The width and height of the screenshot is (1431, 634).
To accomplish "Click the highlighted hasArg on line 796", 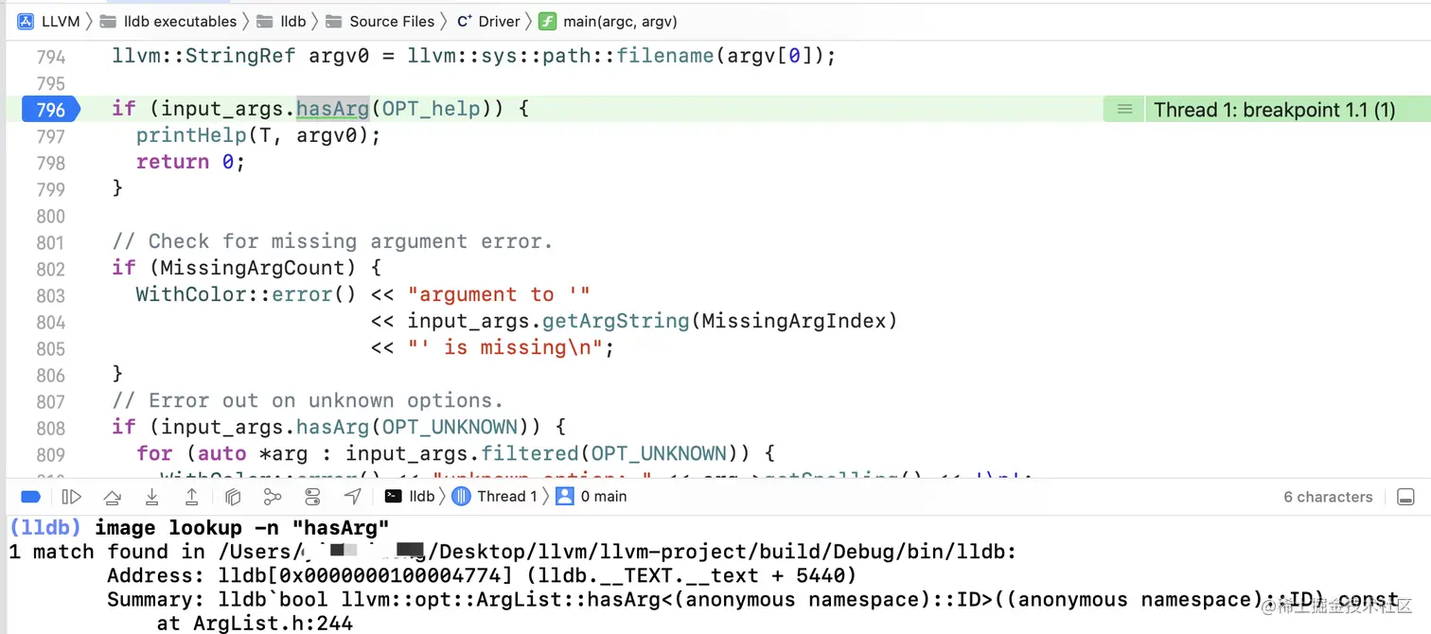I will (x=332, y=109).
